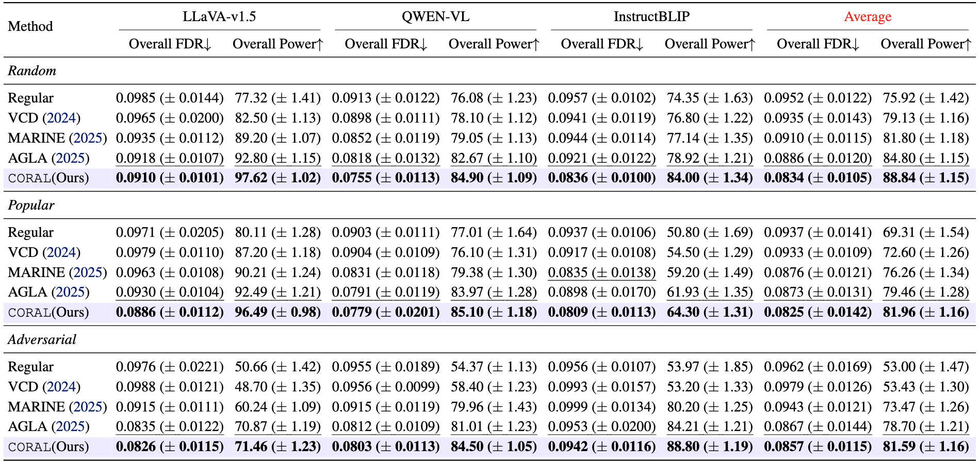Screen dimensions: 980x464
Task: Select the LLaVA-v1.5 column group header
Action: (219, 16)
